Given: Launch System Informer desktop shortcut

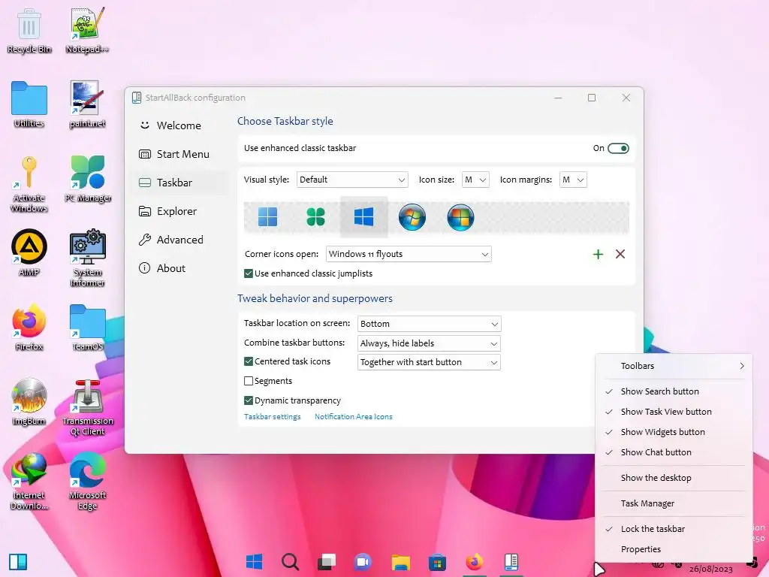Looking at the screenshot, I should (x=87, y=258).
